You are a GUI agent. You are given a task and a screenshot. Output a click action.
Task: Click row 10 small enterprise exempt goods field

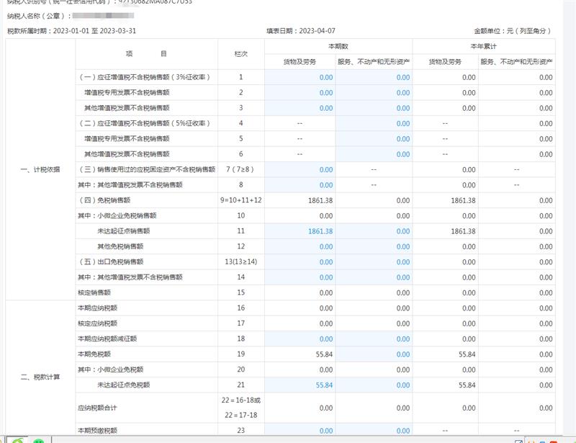(x=300, y=216)
